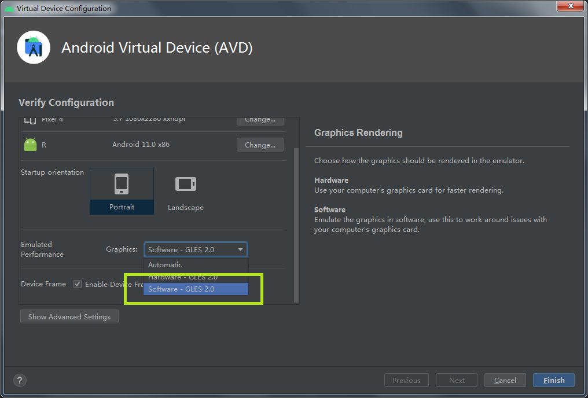Click the 'Hardware' help heading
Screen dimensions: 588x398
tap(331, 180)
